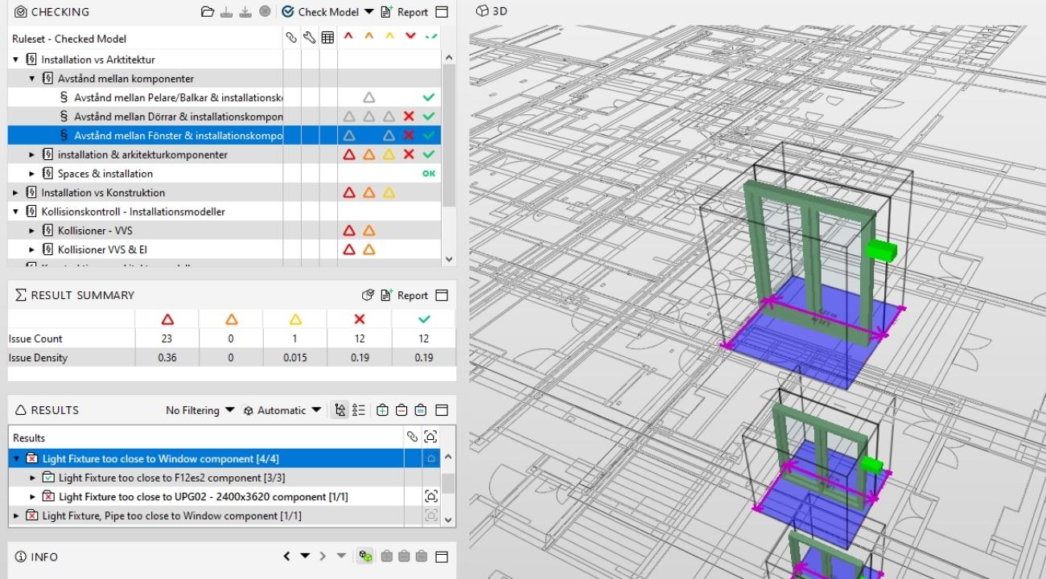Collapse Kollisionskontroll - Installationsmodeller ruleset
Screen dimensions: 1046x579
(16, 211)
